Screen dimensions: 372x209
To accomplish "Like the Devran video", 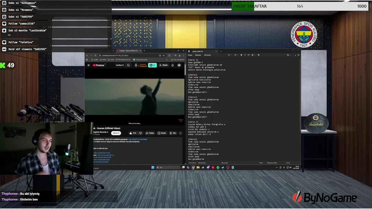I will pos(133,133).
